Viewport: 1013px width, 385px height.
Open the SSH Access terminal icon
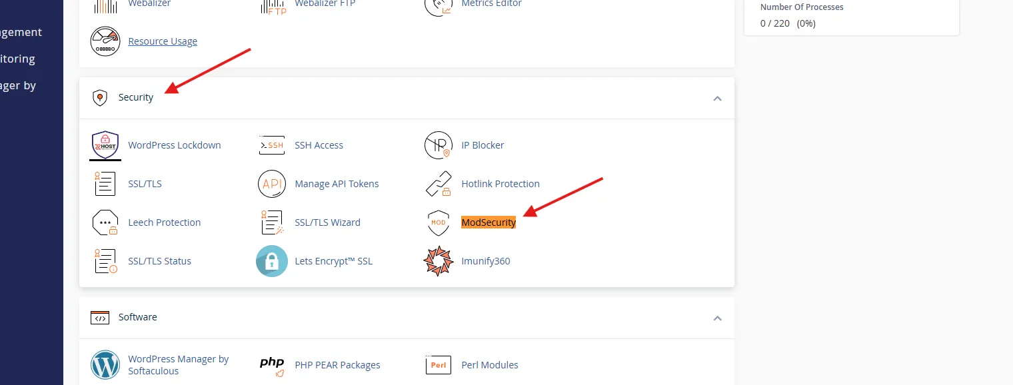tap(272, 145)
